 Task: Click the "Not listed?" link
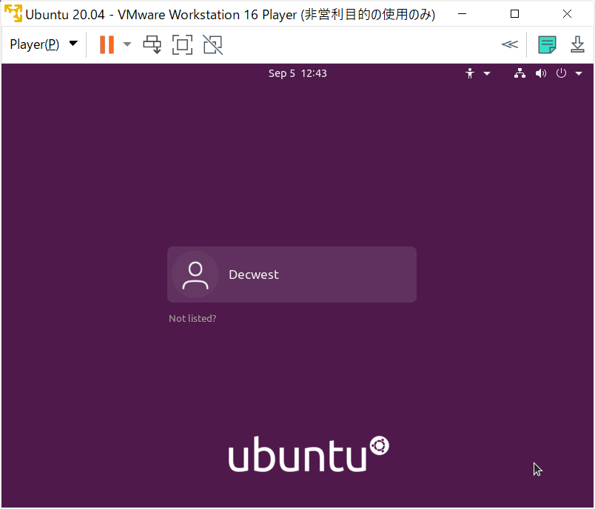click(192, 318)
